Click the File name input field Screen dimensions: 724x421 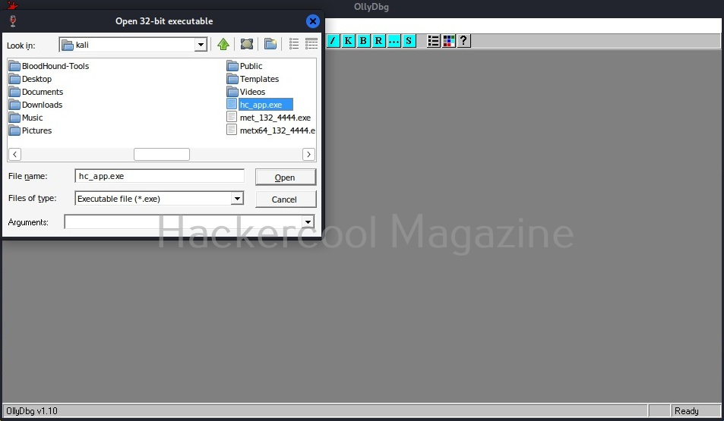(160, 176)
